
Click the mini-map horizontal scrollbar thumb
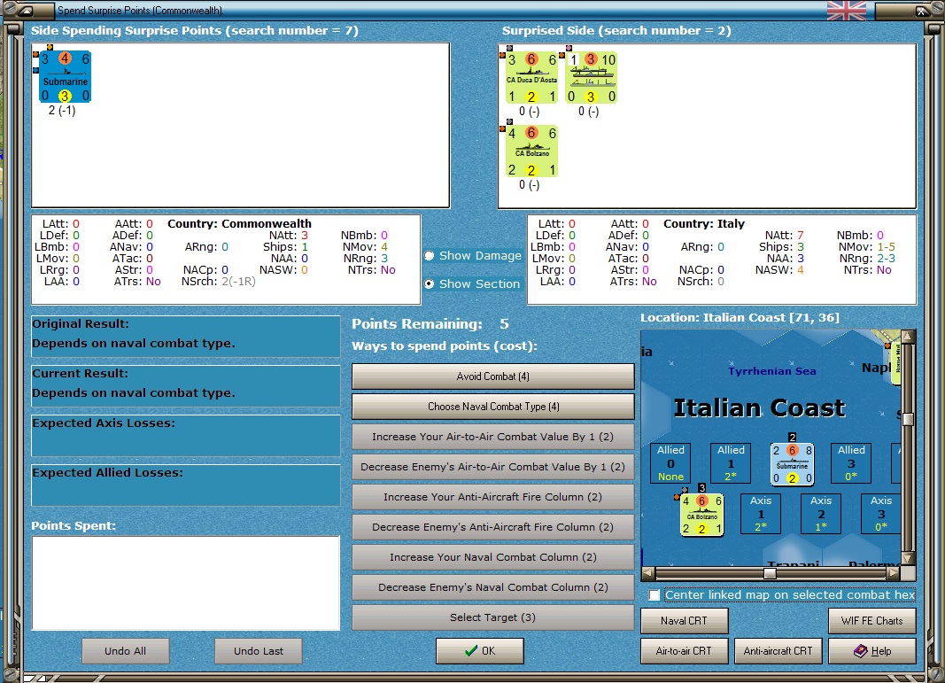coord(770,573)
